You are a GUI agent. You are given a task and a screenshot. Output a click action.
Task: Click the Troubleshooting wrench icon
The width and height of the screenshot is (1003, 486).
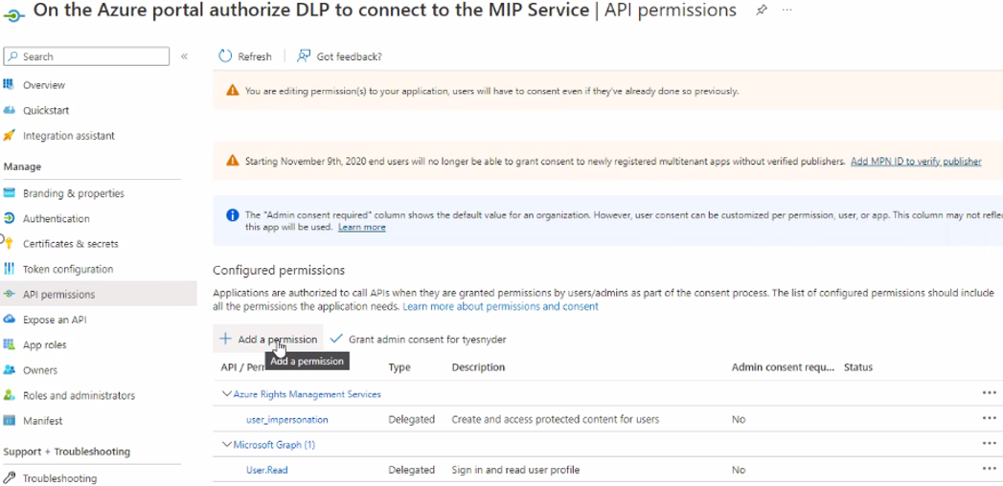pos(9,477)
